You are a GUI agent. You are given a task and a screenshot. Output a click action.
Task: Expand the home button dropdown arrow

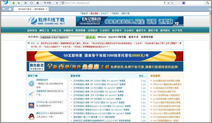tap(40, 3)
